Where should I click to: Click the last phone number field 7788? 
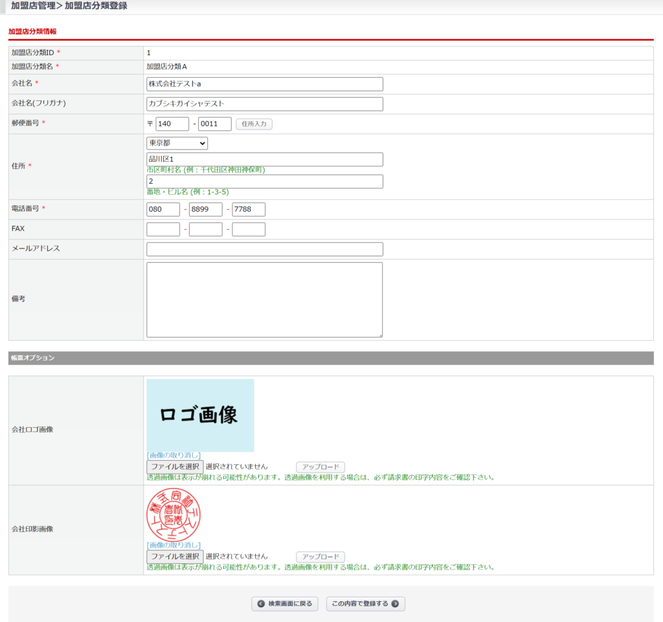[249, 210]
